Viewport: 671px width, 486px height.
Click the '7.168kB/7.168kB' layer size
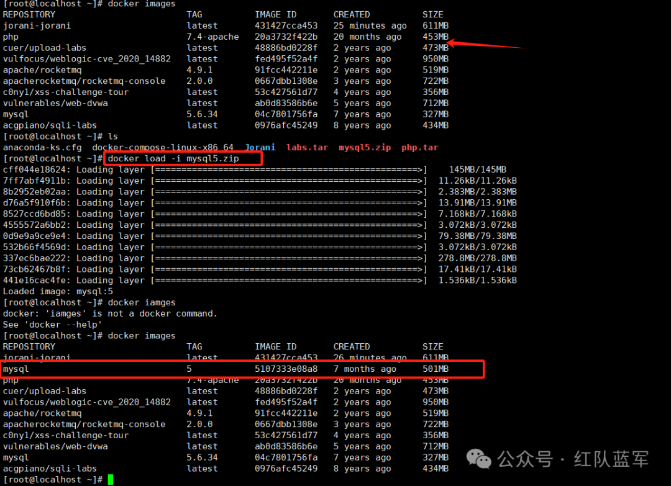(x=478, y=214)
